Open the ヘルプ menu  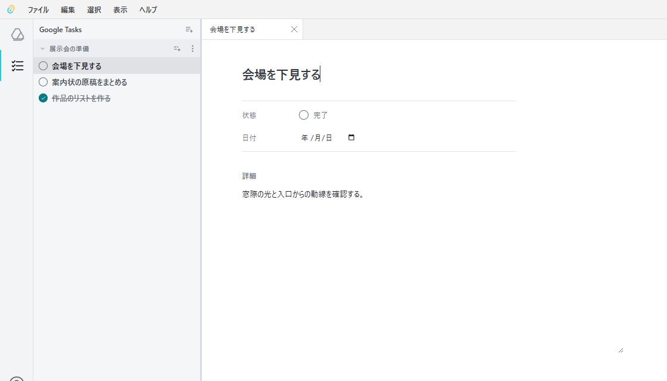[148, 10]
